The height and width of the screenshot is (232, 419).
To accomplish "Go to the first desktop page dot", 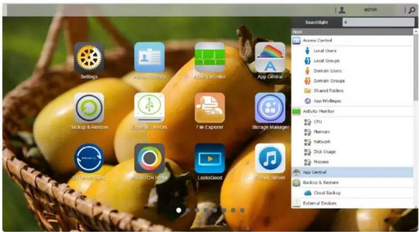I will point(179,210).
